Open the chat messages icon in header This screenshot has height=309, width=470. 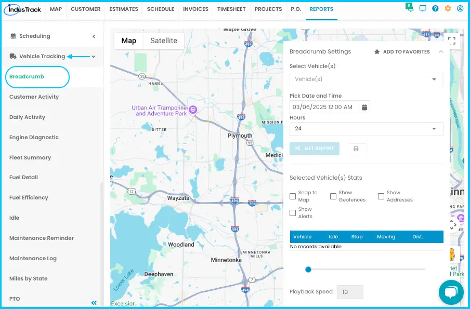pyautogui.click(x=423, y=8)
